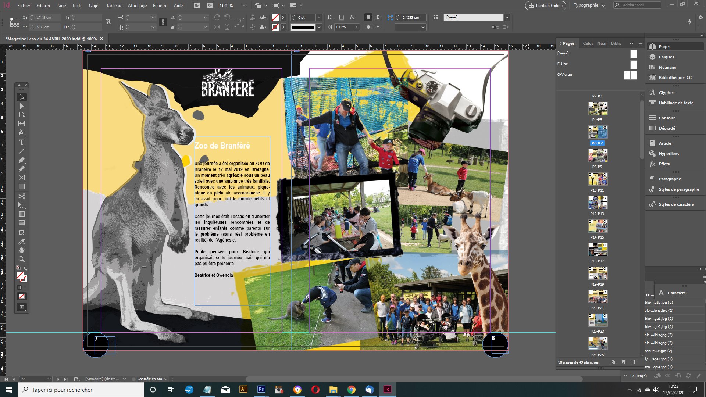The image size is (706, 397).
Task: Delete selected pages trash icon
Action: pos(634,362)
